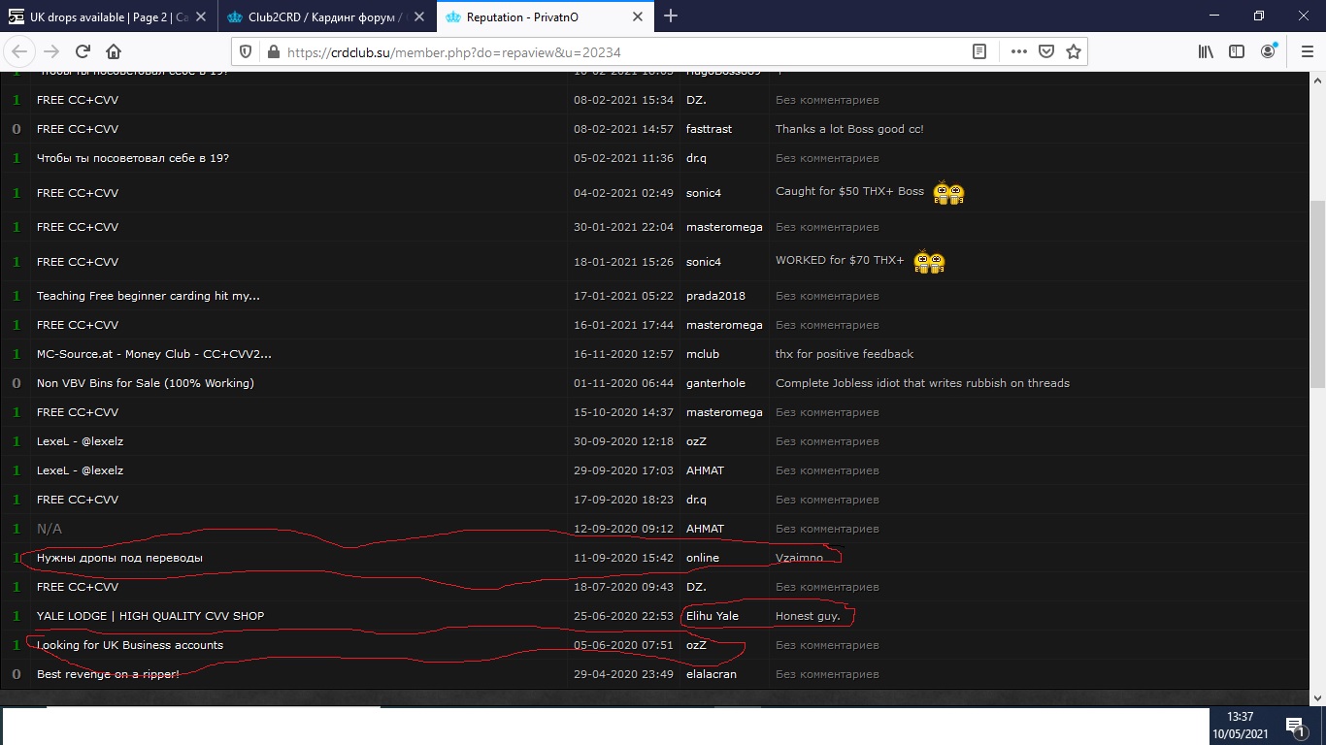Image resolution: width=1326 pixels, height=745 pixels.
Task: Reload the current page
Action: [83, 51]
